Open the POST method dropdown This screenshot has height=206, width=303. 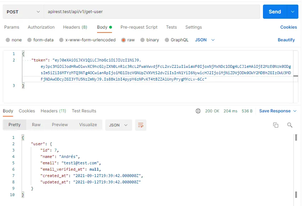(x=22, y=11)
